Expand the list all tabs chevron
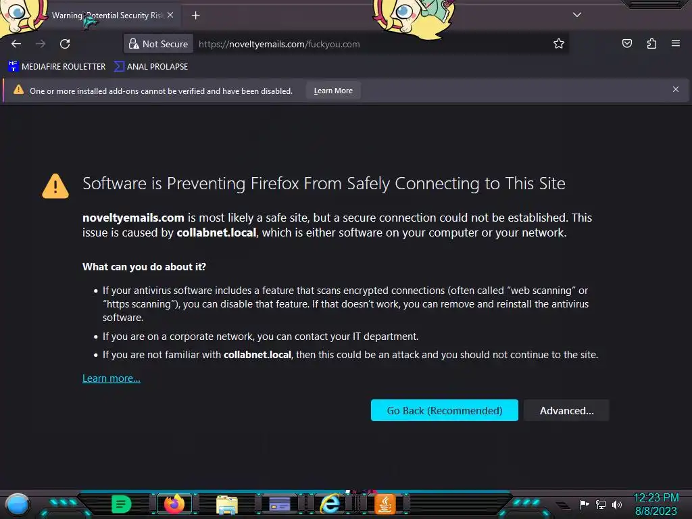The height and width of the screenshot is (519, 692). click(x=577, y=15)
